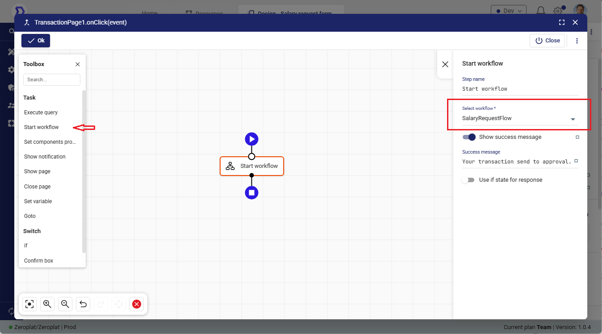Toggle fullscreen for the event dialog

(562, 22)
